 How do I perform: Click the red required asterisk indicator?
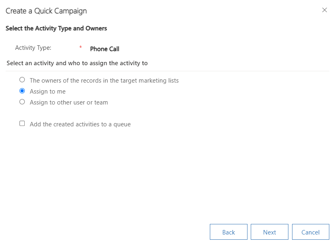pos(81,48)
